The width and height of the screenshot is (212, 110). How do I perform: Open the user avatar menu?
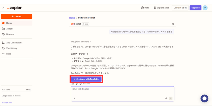pyautogui.click(x=205, y=8)
